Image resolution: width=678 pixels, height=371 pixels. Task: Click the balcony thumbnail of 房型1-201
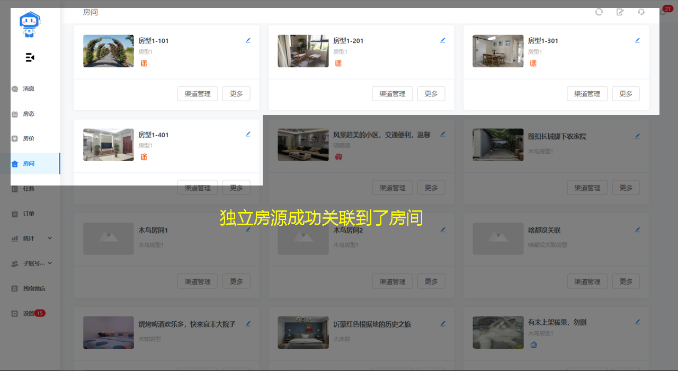pos(304,51)
